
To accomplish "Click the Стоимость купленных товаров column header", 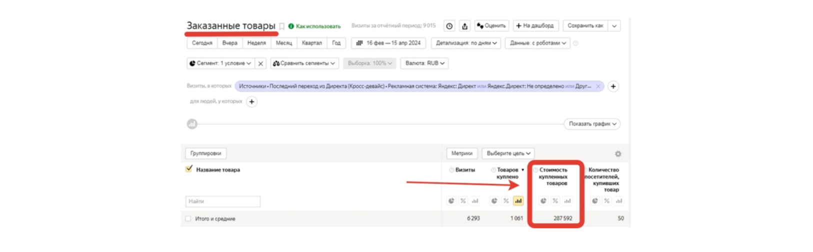I will [553, 177].
